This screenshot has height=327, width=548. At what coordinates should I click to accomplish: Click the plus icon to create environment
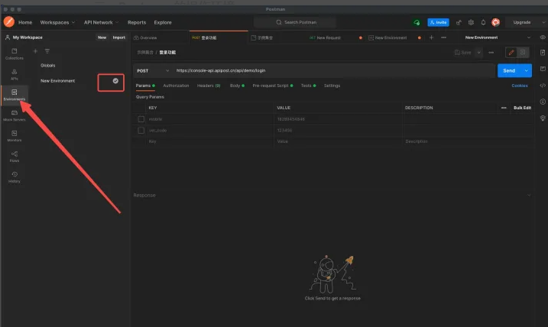[35, 51]
